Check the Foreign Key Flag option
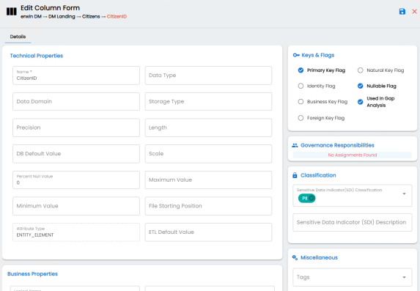 pos(301,118)
